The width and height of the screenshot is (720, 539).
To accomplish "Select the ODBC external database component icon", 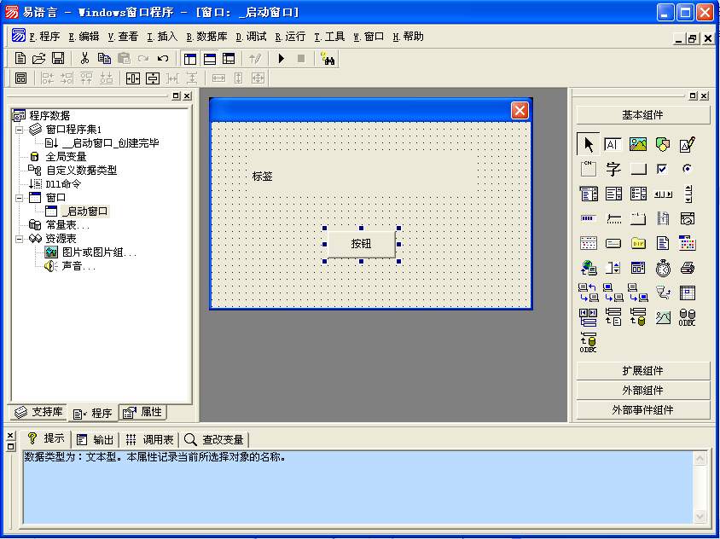I will 687,317.
